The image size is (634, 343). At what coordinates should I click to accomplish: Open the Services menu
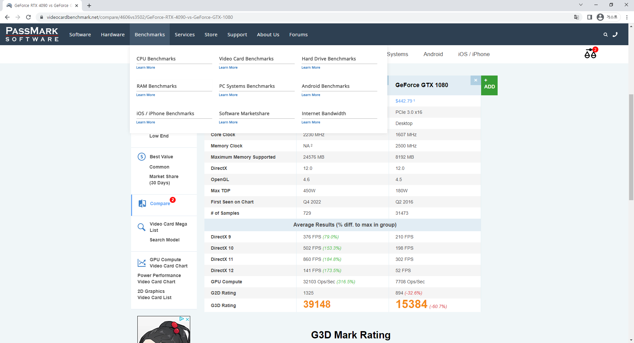coord(185,35)
